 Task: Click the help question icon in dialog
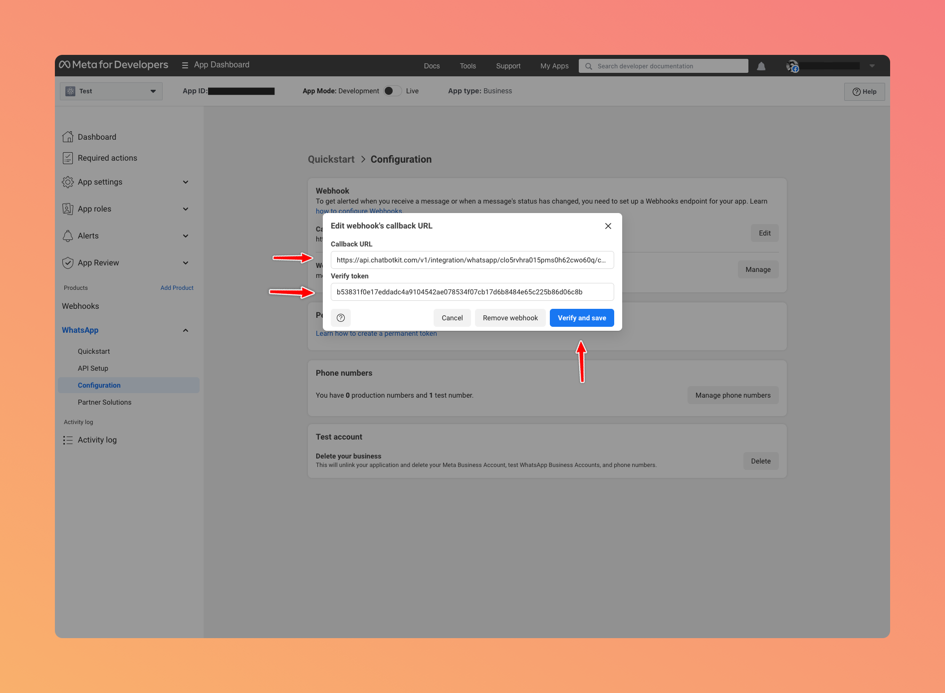point(341,318)
